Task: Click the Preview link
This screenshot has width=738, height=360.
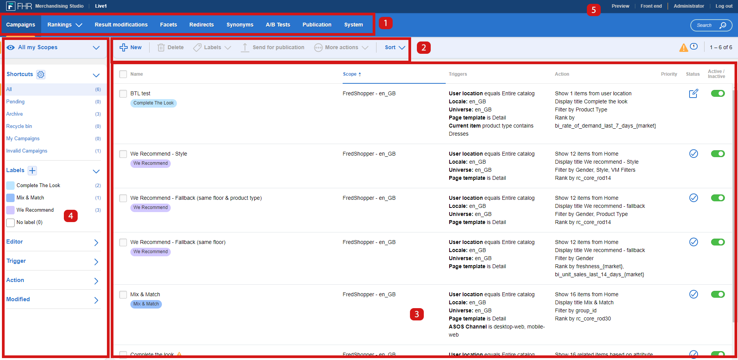Action: pos(620,6)
